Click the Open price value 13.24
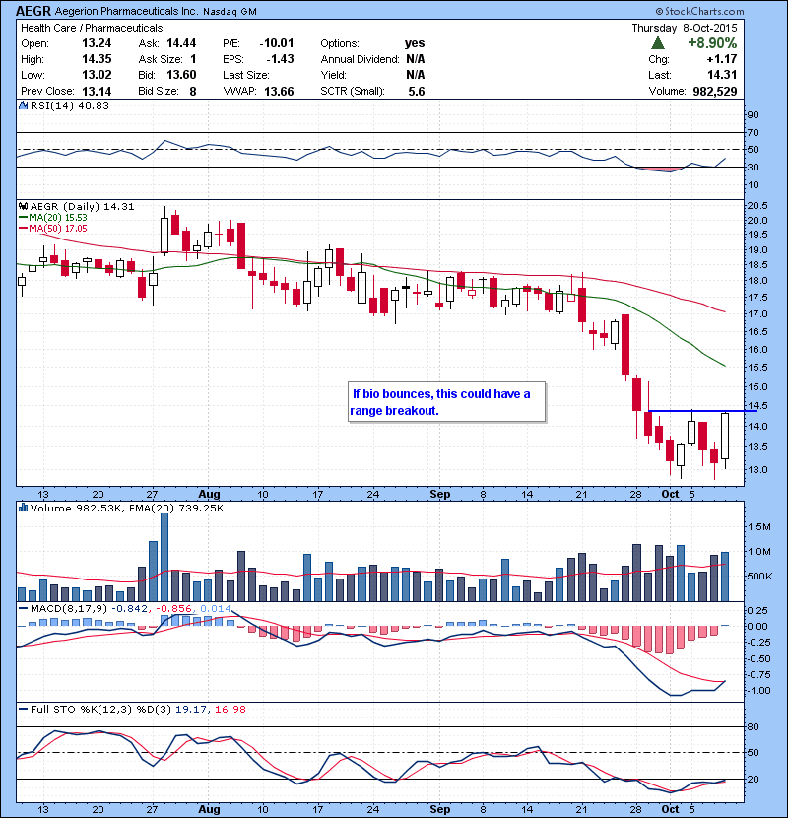The height and width of the screenshot is (818, 788). click(x=97, y=43)
